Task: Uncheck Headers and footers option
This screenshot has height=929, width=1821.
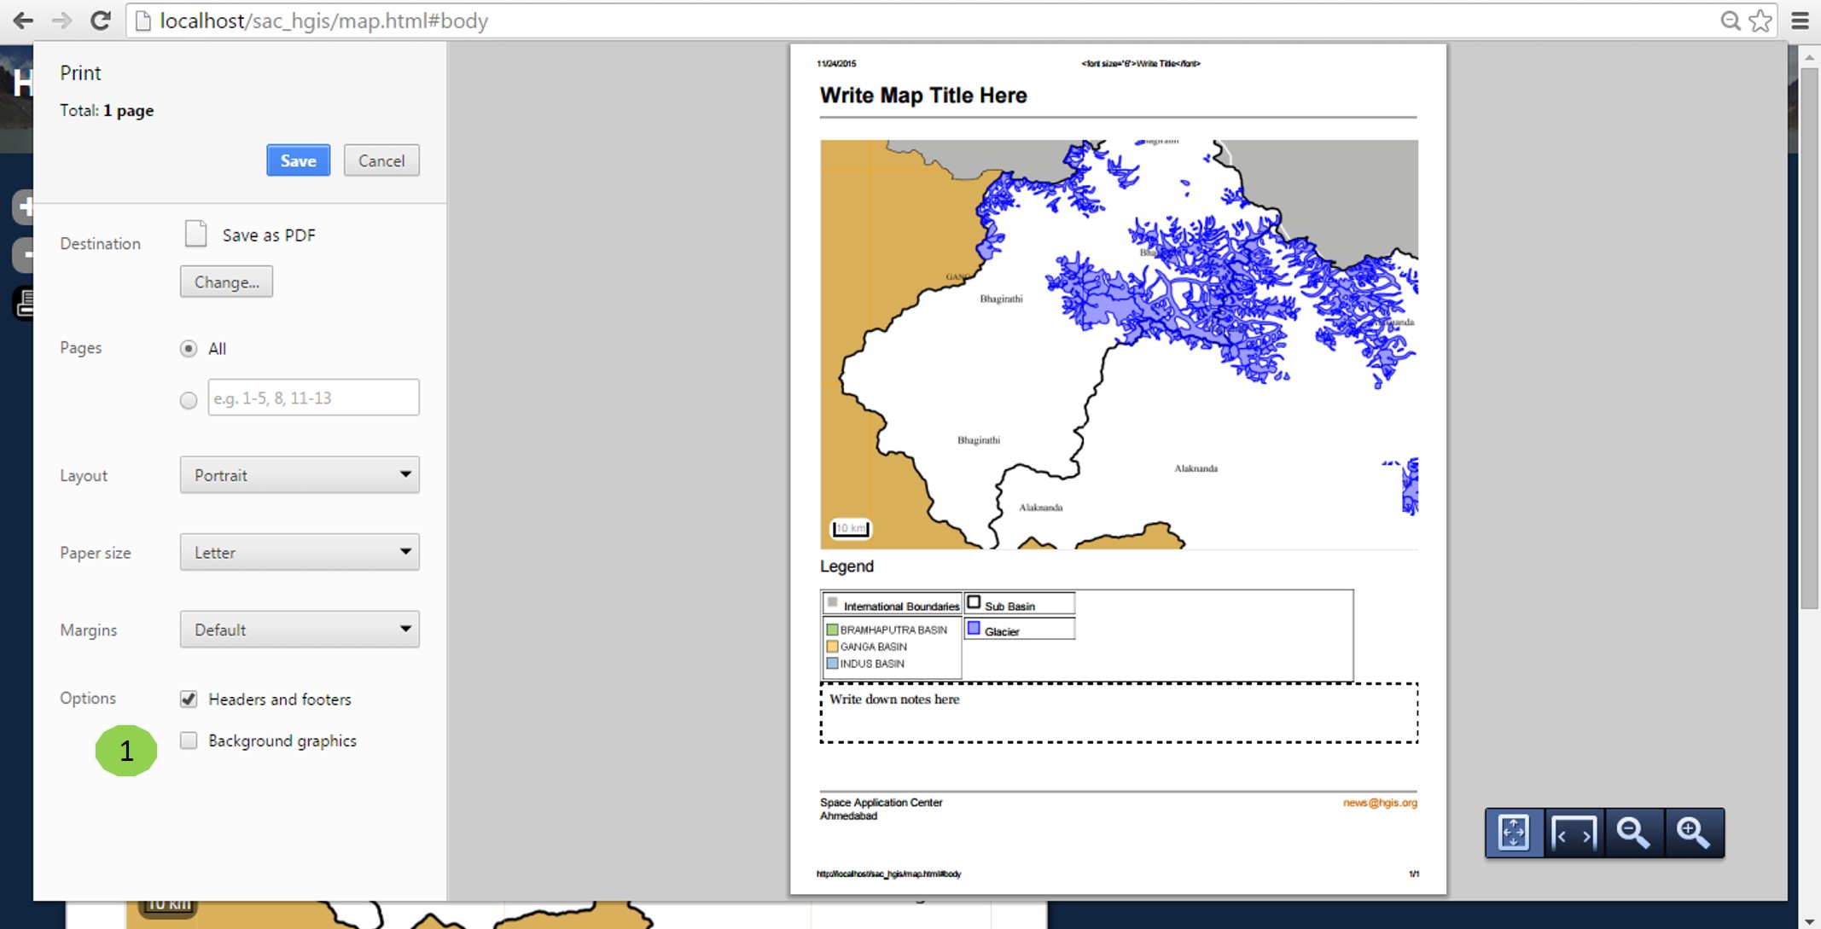Action: 189,699
